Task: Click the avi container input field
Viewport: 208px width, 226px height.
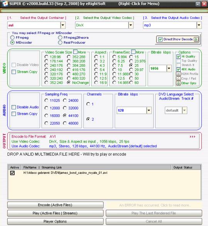Action: pos(34,25)
